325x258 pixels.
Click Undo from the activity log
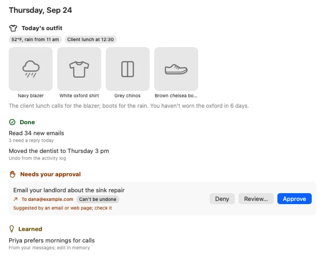(38, 158)
